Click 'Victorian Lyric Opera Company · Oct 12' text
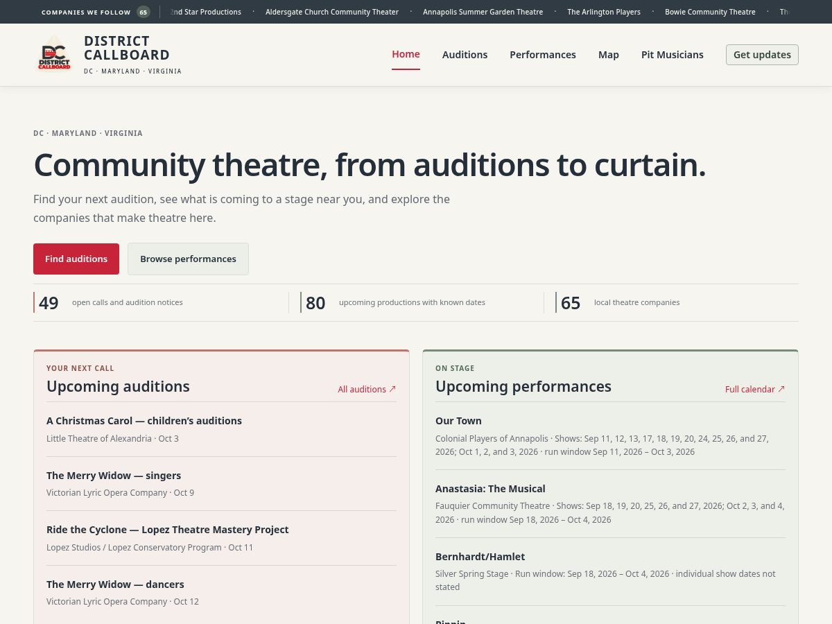The height and width of the screenshot is (624, 832). click(123, 601)
